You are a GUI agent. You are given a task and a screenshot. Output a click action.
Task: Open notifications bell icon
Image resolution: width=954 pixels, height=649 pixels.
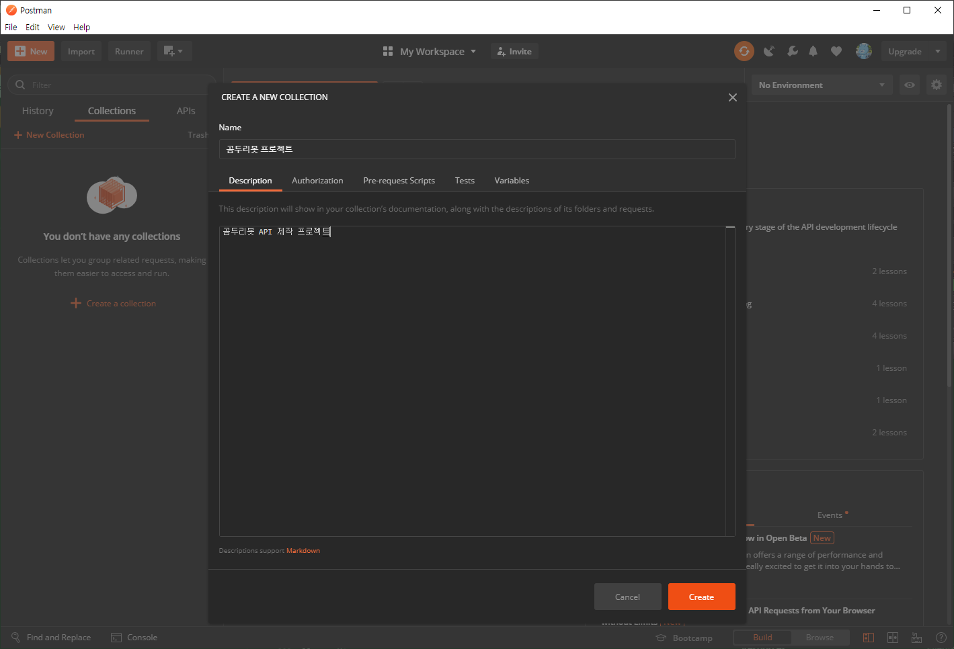[813, 51]
